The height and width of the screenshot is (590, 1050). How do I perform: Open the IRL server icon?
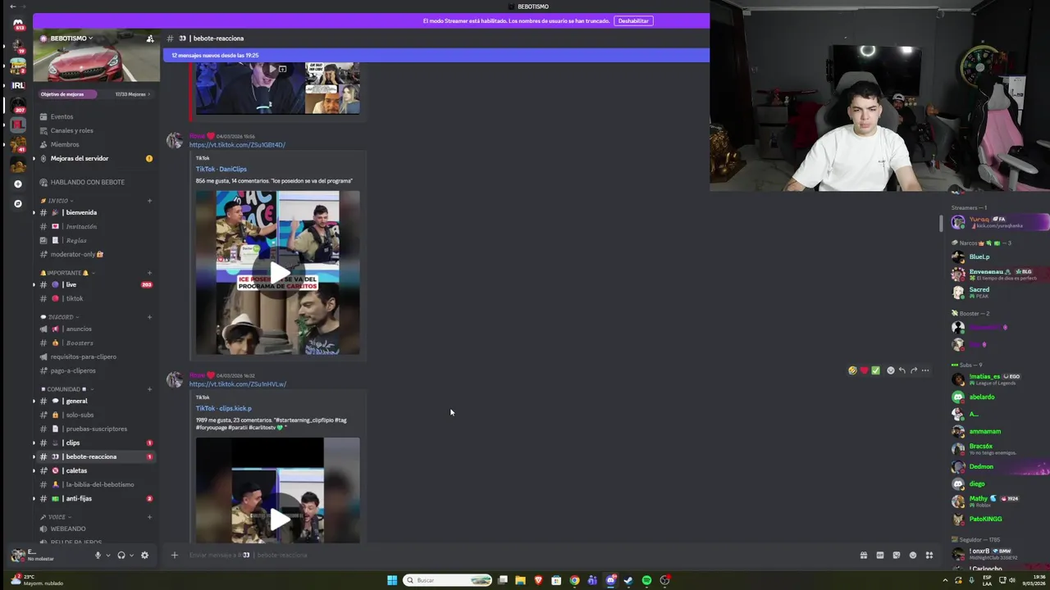(x=18, y=85)
